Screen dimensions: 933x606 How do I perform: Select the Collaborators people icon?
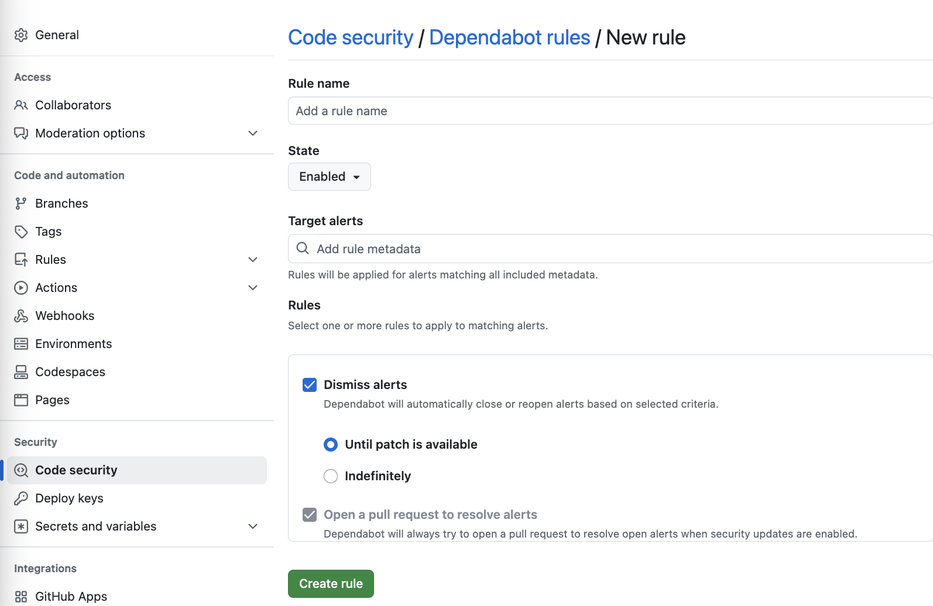click(x=21, y=105)
